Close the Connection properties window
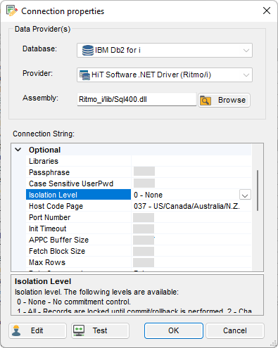This screenshot has width=278, height=348. [x=267, y=11]
